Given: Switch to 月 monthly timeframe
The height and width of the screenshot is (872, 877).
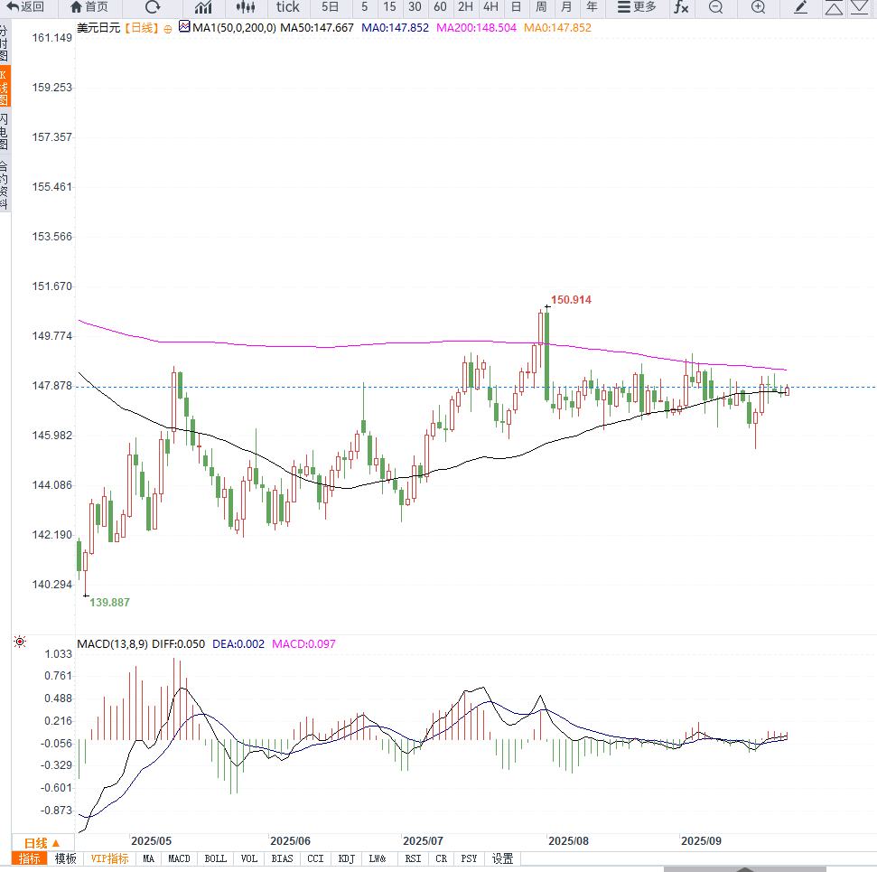Looking at the screenshot, I should [566, 6].
